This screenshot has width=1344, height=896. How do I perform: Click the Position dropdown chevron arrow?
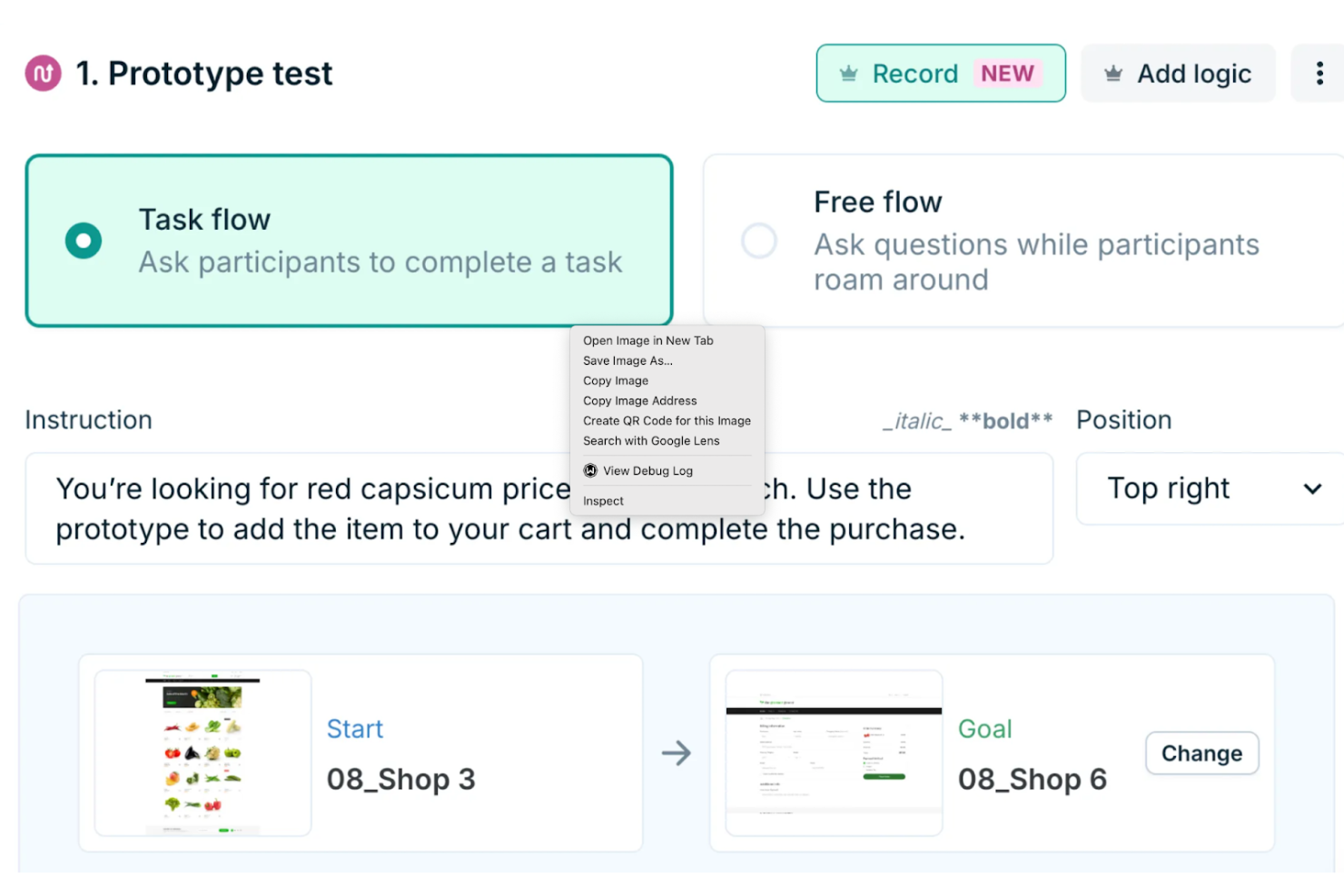tap(1312, 488)
